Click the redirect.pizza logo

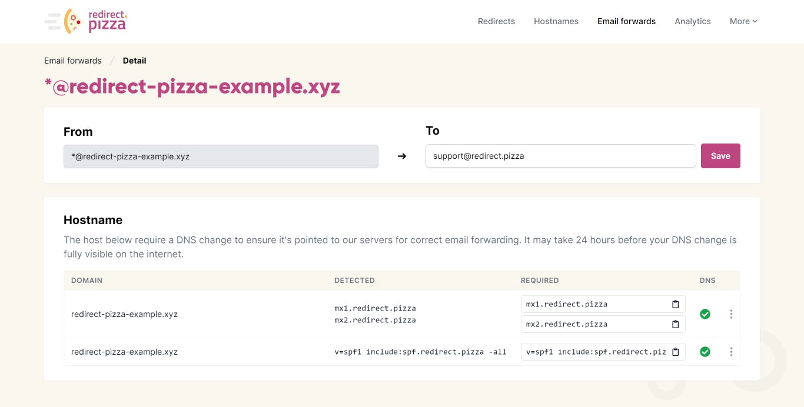(87, 21)
